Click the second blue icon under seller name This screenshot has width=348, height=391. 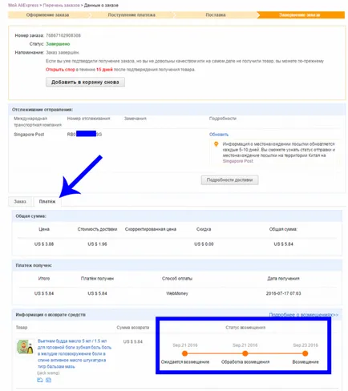(x=48, y=380)
